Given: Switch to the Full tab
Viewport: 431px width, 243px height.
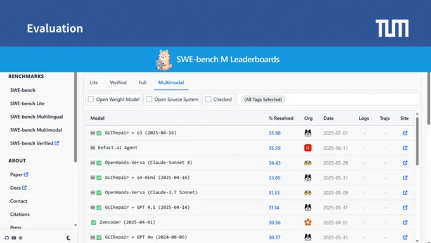Looking at the screenshot, I should [143, 82].
